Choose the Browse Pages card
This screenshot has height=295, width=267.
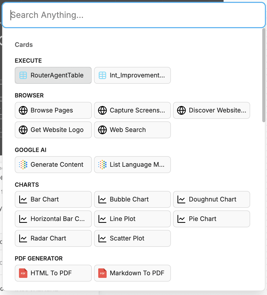click(x=53, y=110)
